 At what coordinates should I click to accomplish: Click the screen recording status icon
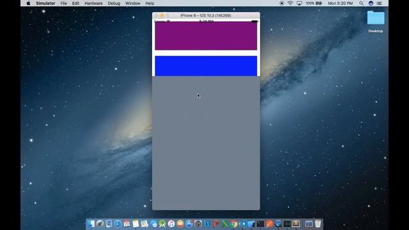coord(282,3)
